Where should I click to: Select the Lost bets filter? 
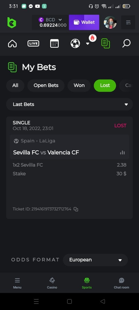[x=105, y=86]
